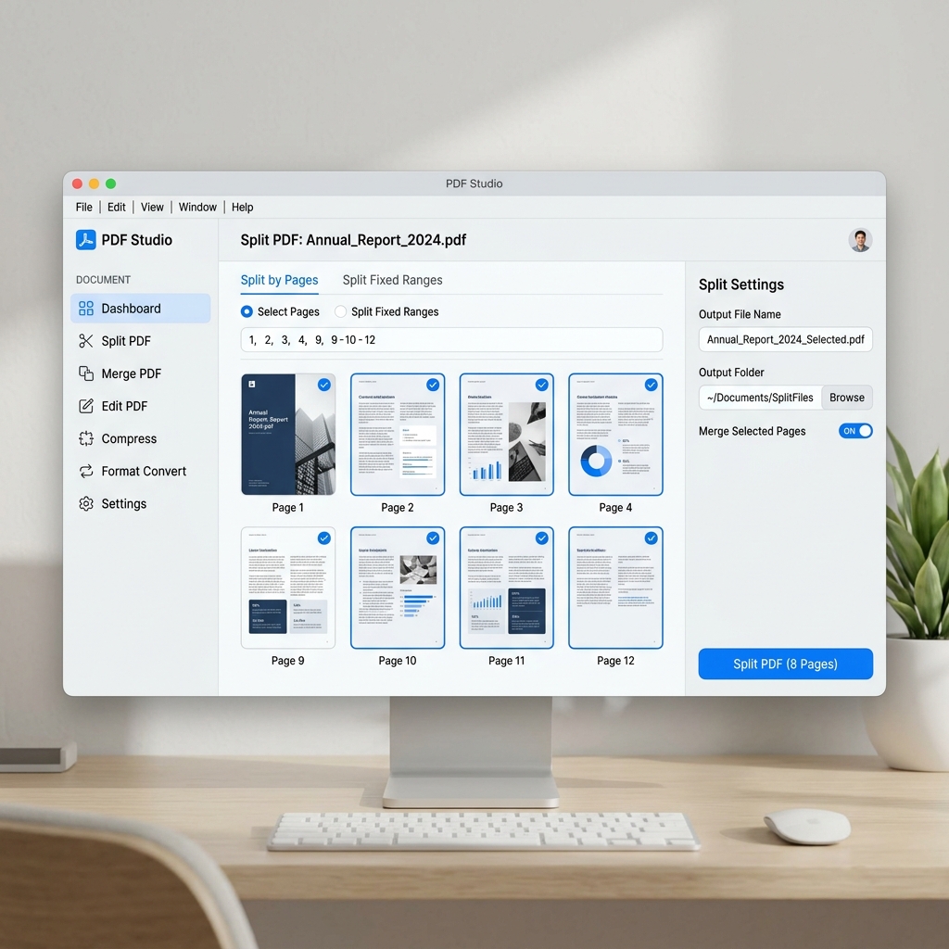
Task: Click the PDF Studio logo icon
Action: [x=86, y=240]
